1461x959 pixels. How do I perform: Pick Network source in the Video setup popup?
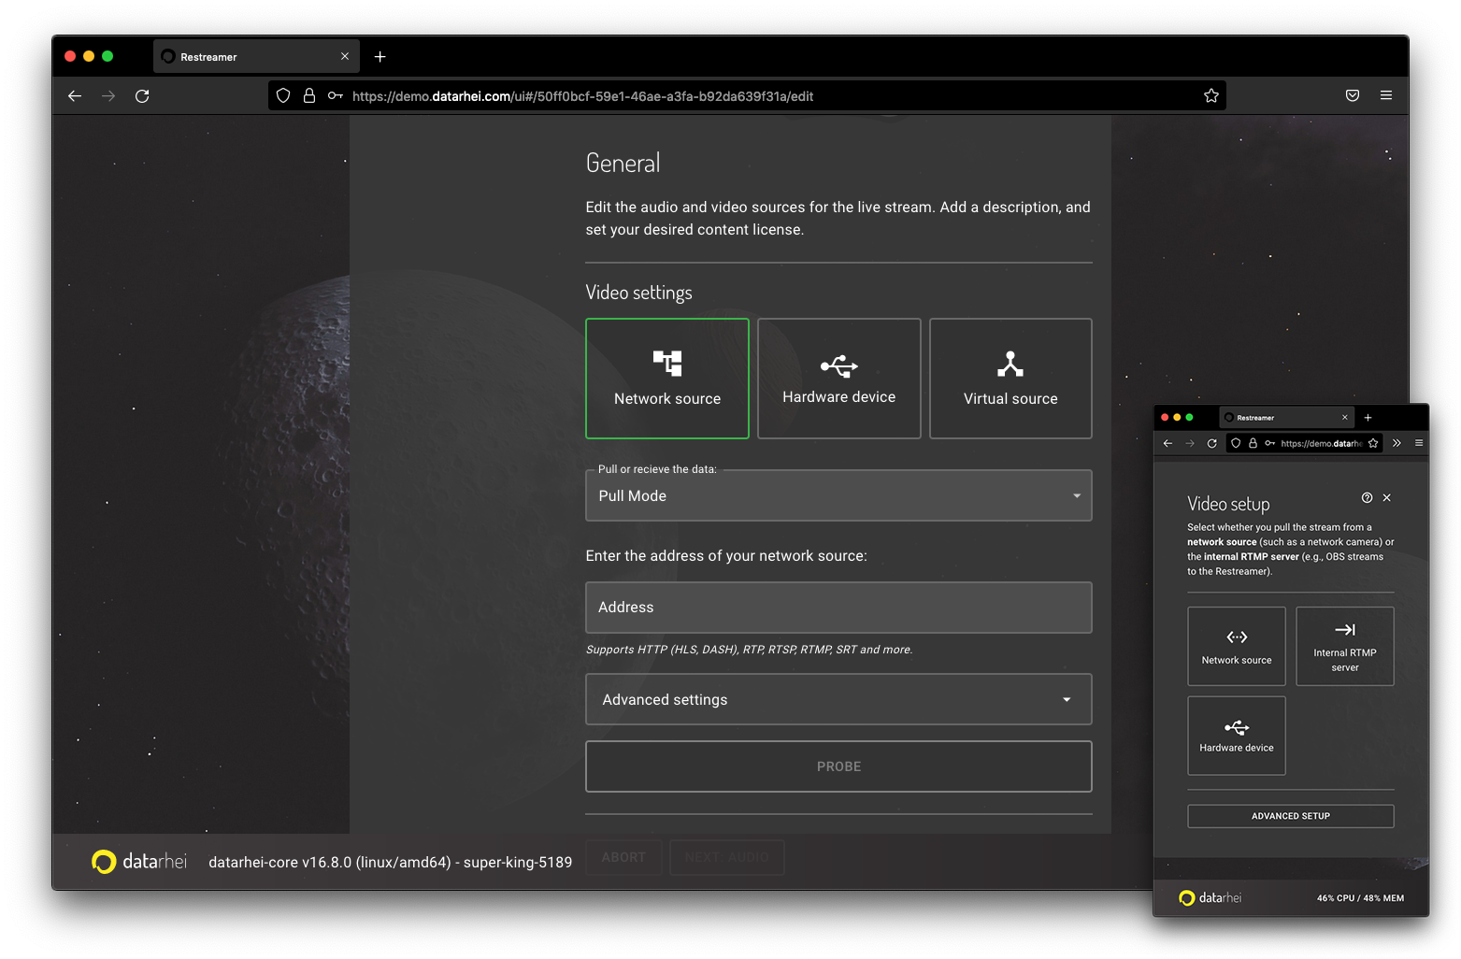(1237, 646)
